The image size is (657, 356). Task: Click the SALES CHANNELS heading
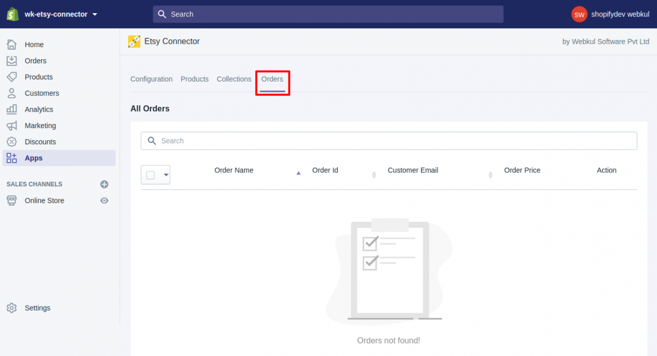pos(34,184)
